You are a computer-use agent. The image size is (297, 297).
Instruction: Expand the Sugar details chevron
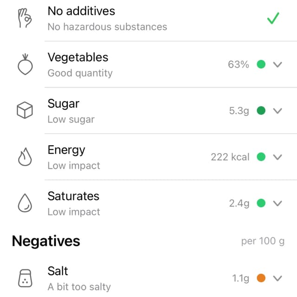pos(278,110)
